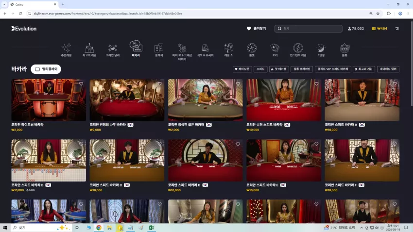Filter by 살롱 프라이빗 tag
Screen dimensions: 413x232
(x=302, y=69)
